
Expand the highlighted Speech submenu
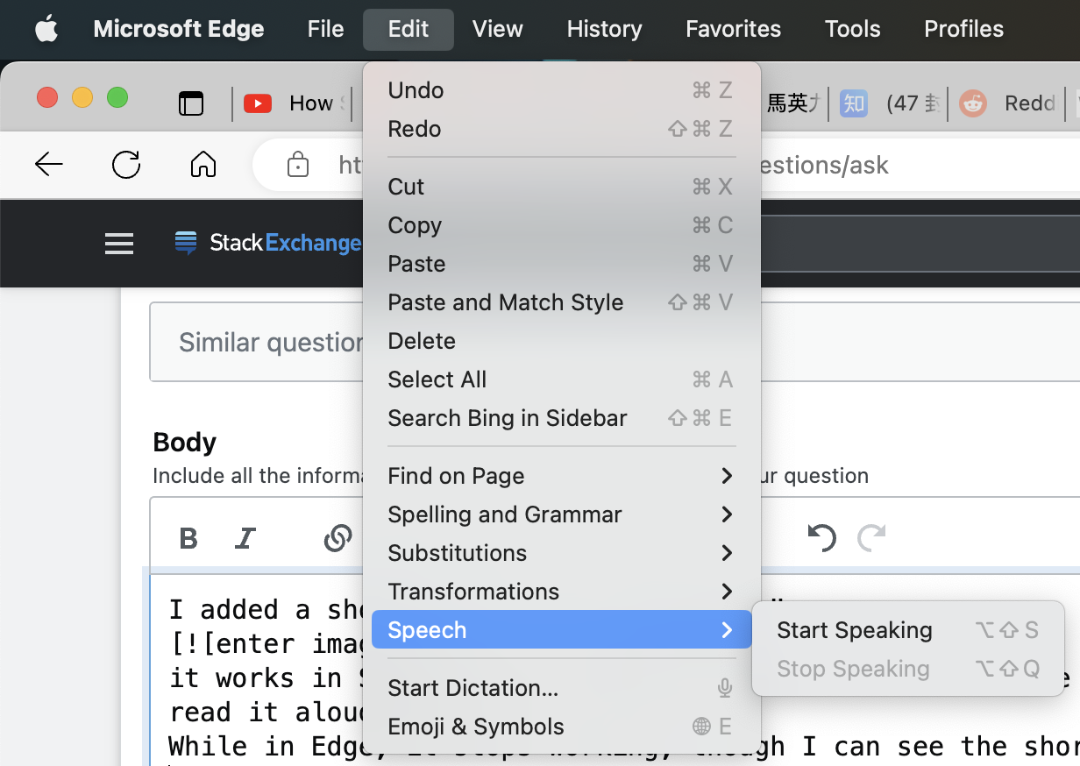click(562, 630)
